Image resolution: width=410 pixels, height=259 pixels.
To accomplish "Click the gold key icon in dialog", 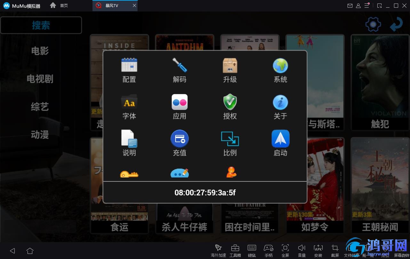I will pos(129,174).
